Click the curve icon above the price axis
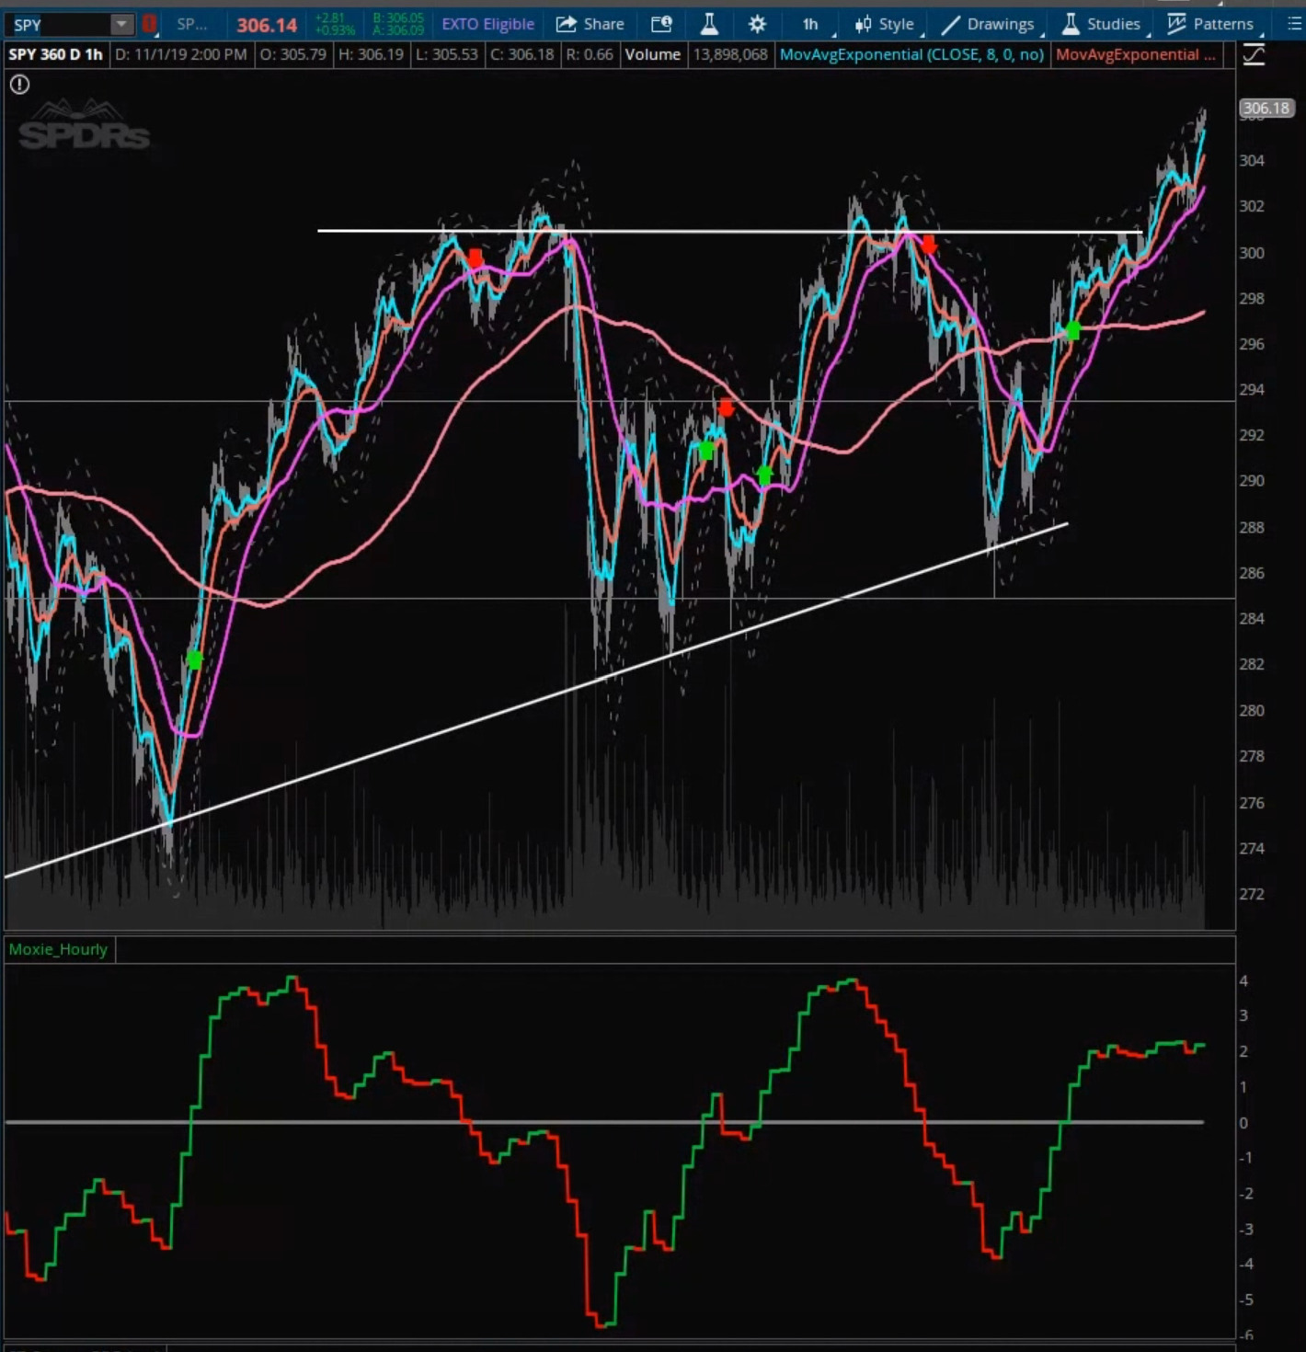Screen dimensions: 1306x1352 click(1254, 56)
